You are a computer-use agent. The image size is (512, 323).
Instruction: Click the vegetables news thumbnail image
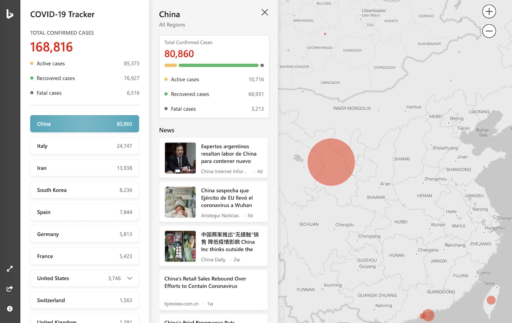click(x=180, y=247)
